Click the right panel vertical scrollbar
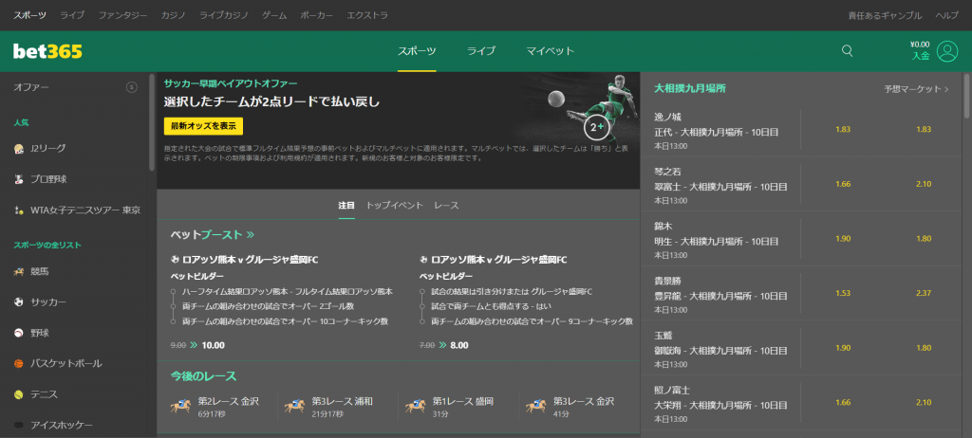Viewport: 972px width, 438px height. click(x=967, y=94)
